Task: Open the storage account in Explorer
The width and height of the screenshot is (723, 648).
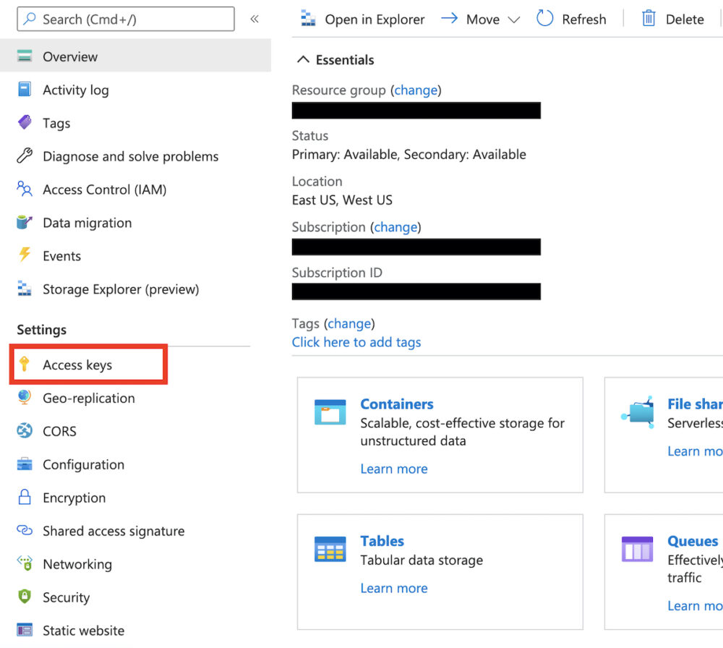Action: click(x=361, y=19)
